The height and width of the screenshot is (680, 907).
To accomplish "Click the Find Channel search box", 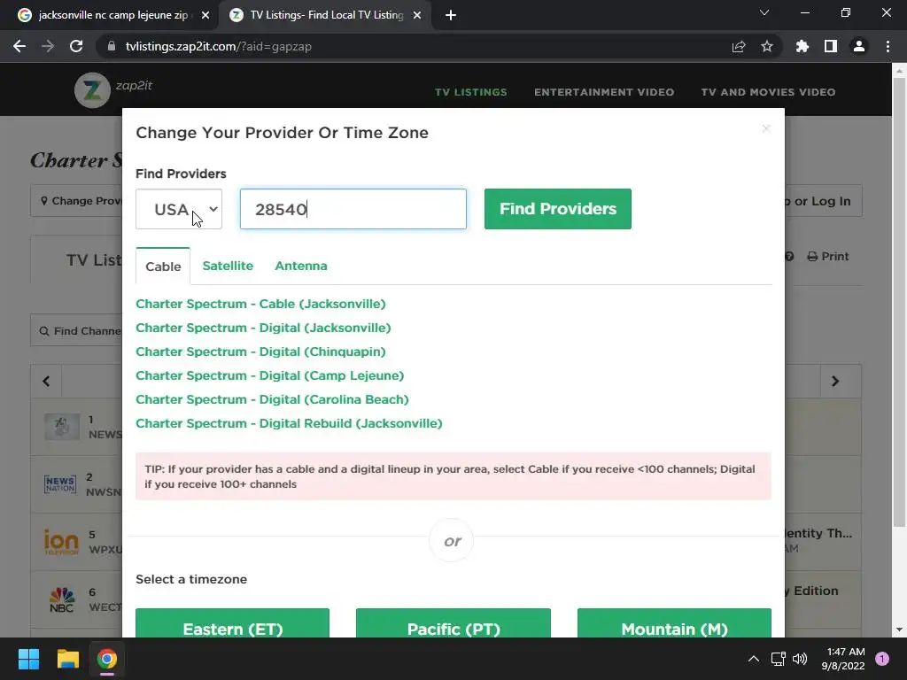I will coord(76,331).
